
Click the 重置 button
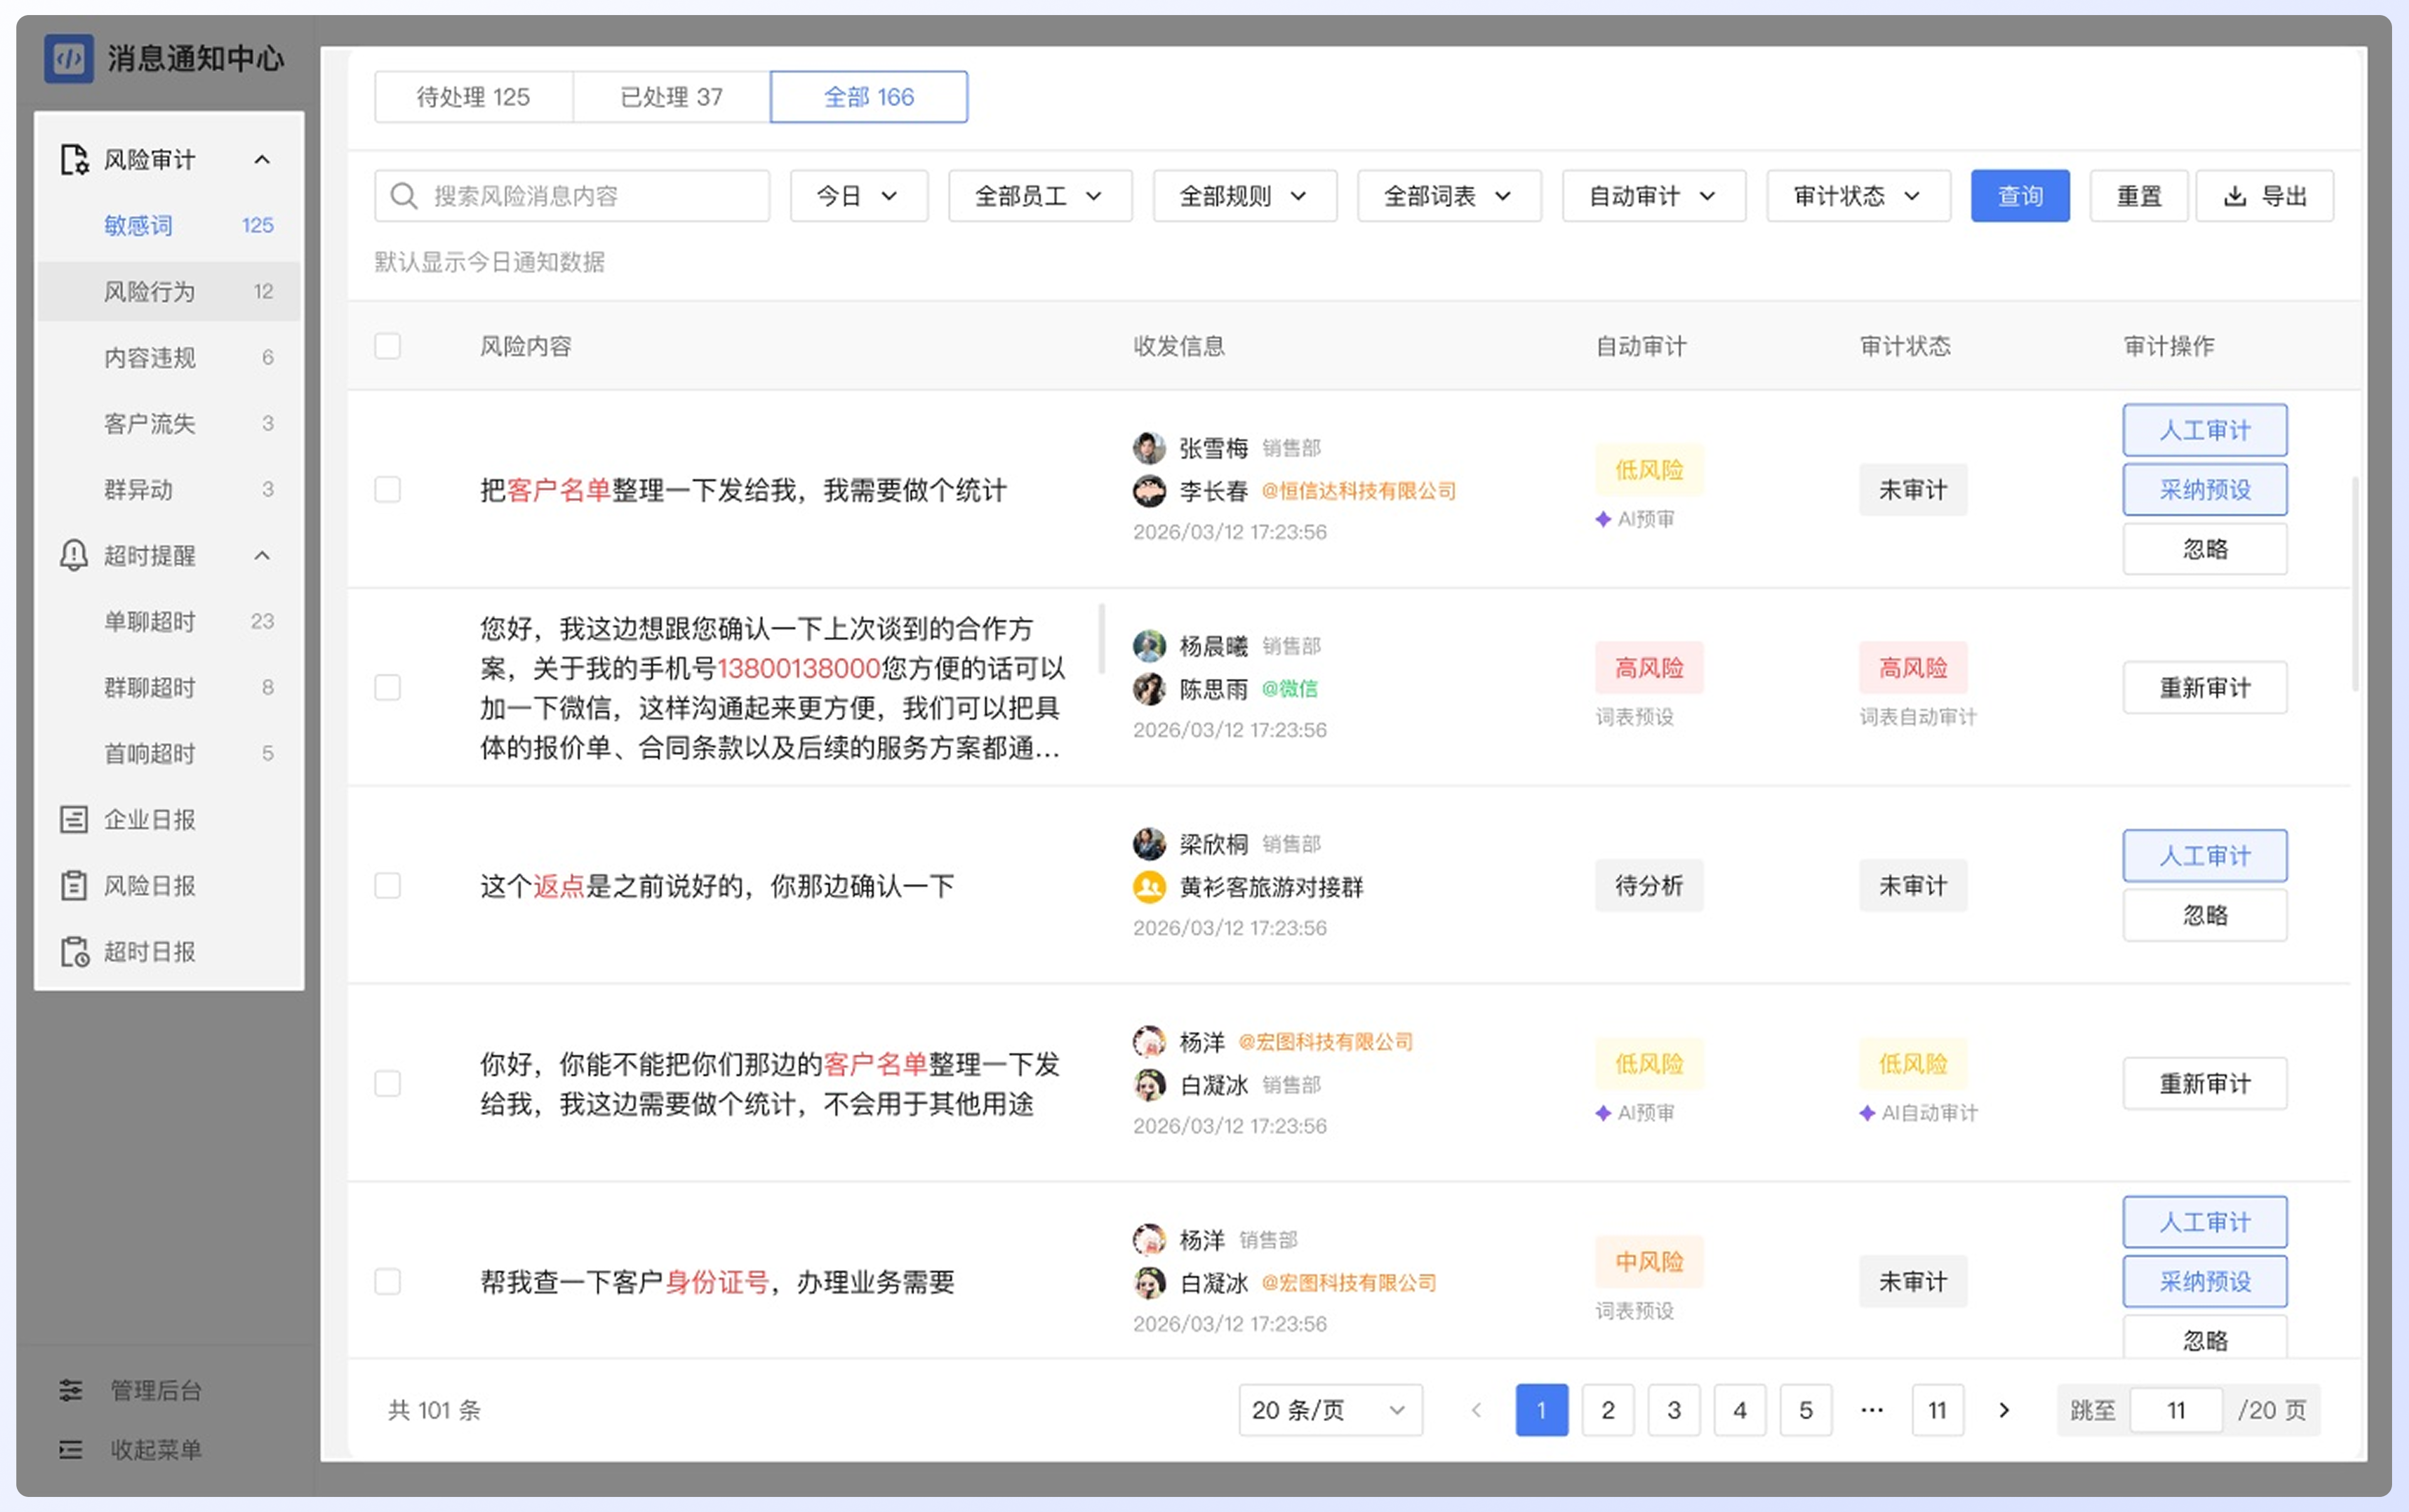point(2139,196)
